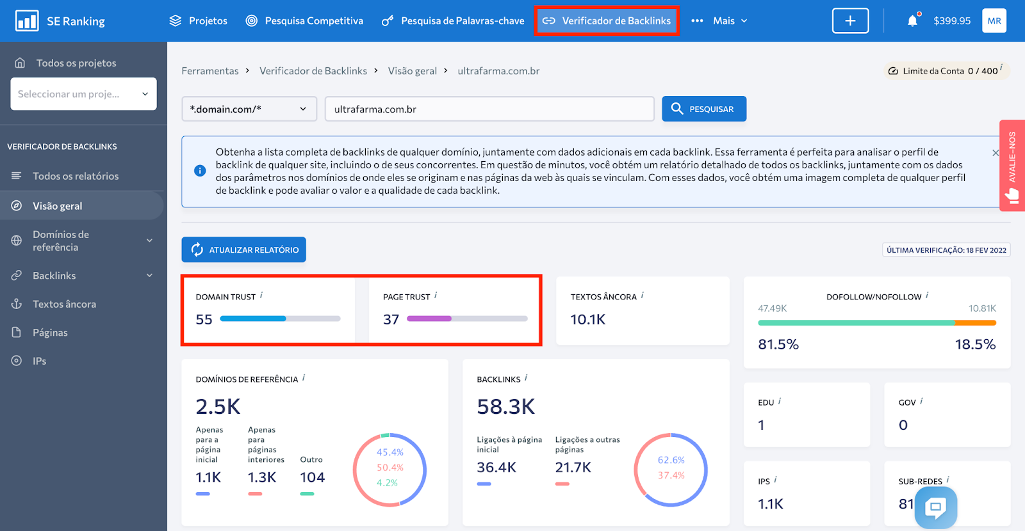Open Páginas in sidebar
This screenshot has height=531, width=1025.
[50, 333]
